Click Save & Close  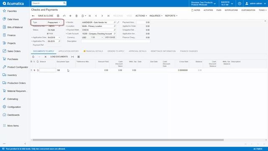coord(46,16)
